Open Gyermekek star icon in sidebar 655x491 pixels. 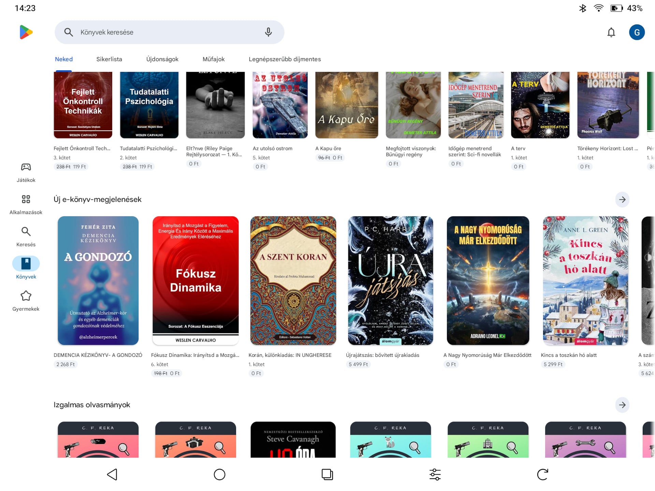tap(26, 301)
